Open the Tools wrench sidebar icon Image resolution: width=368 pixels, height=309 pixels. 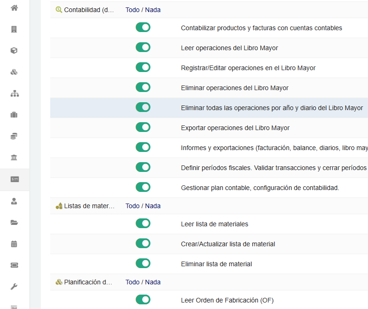[x=14, y=287]
